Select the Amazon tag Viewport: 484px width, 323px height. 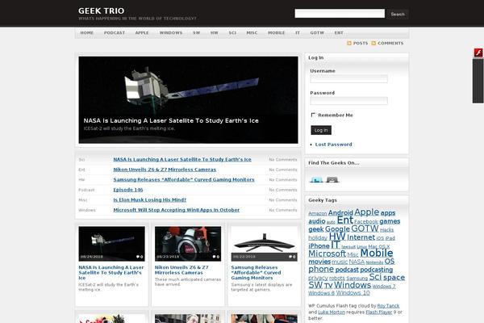(317, 213)
